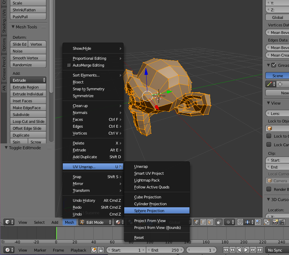Select face select mode cube icon
Viewport: 289px width, 255px height.
tap(210, 222)
